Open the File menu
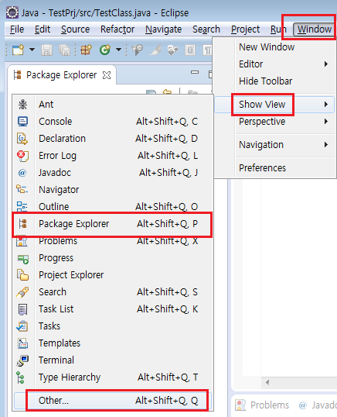This screenshot has height=417, width=337. click(17, 29)
